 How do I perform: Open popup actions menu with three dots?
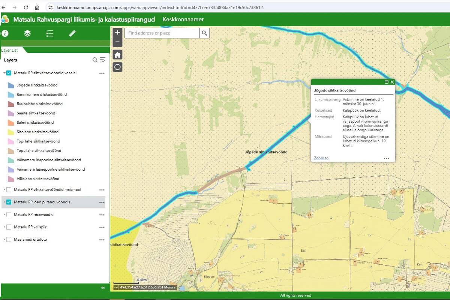[387, 158]
